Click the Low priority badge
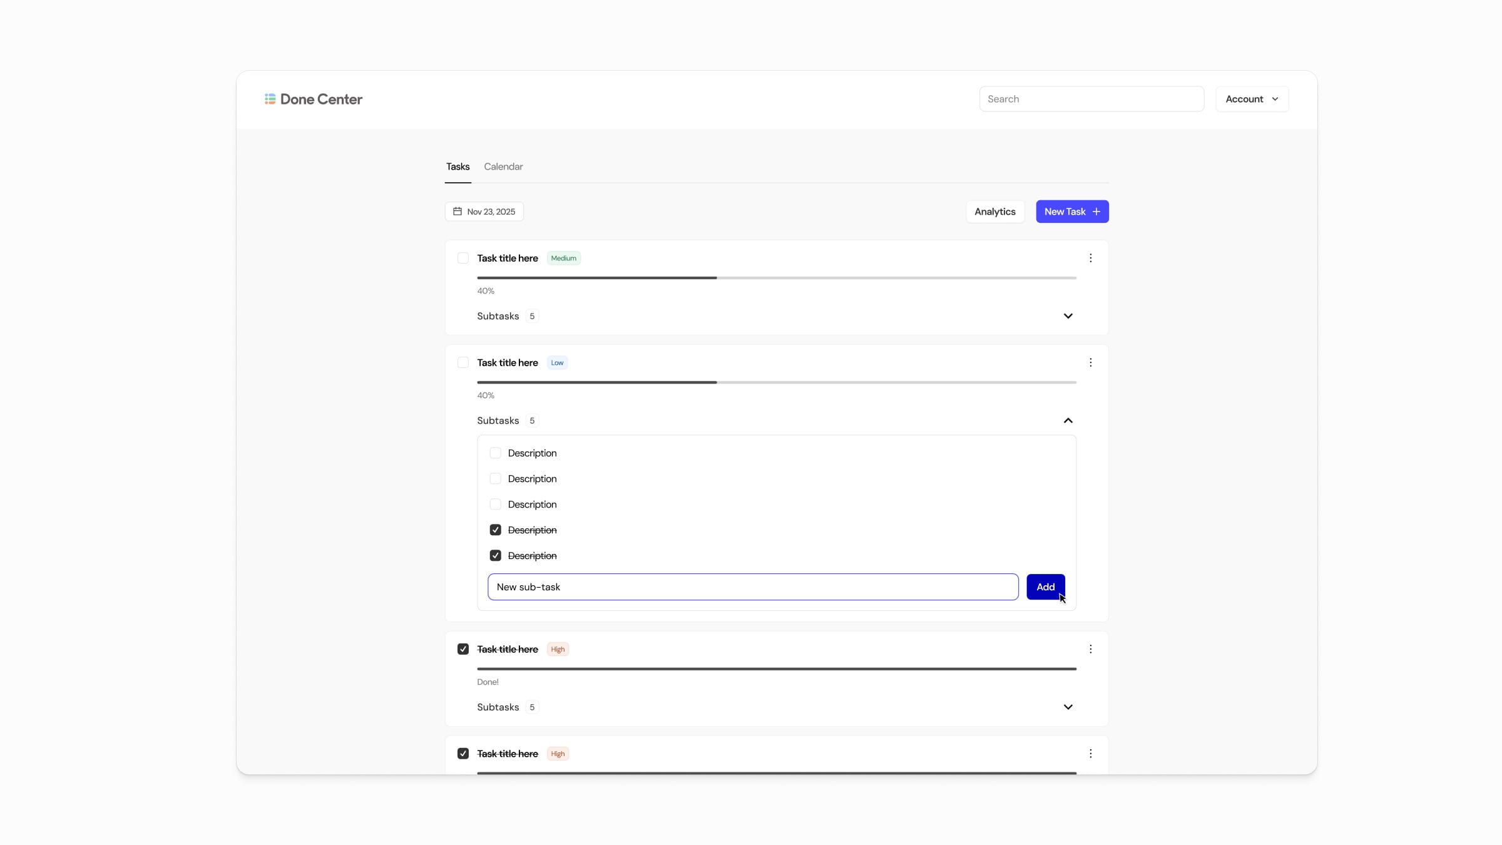This screenshot has width=1502, height=845. click(557, 362)
